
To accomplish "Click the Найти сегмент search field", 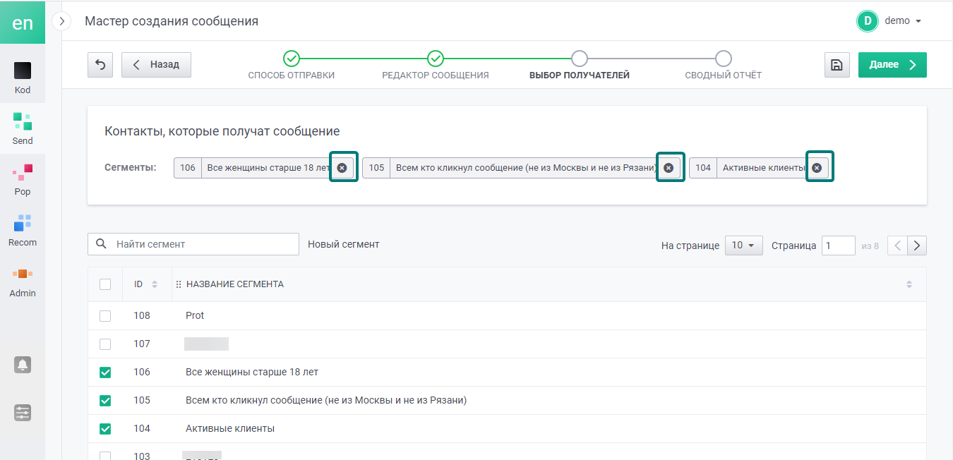I will pyautogui.click(x=193, y=244).
